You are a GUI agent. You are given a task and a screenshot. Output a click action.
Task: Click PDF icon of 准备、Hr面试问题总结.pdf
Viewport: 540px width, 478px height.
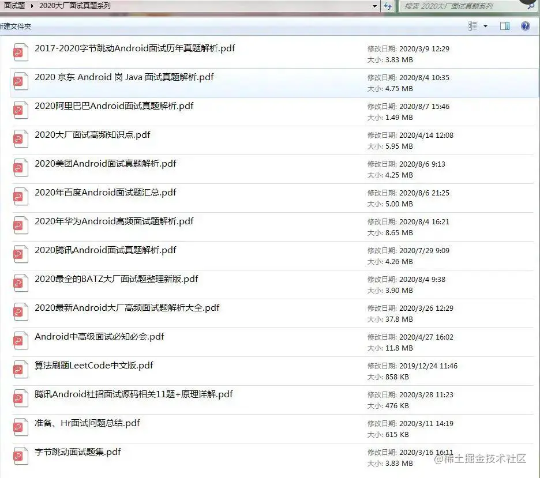pos(20,428)
